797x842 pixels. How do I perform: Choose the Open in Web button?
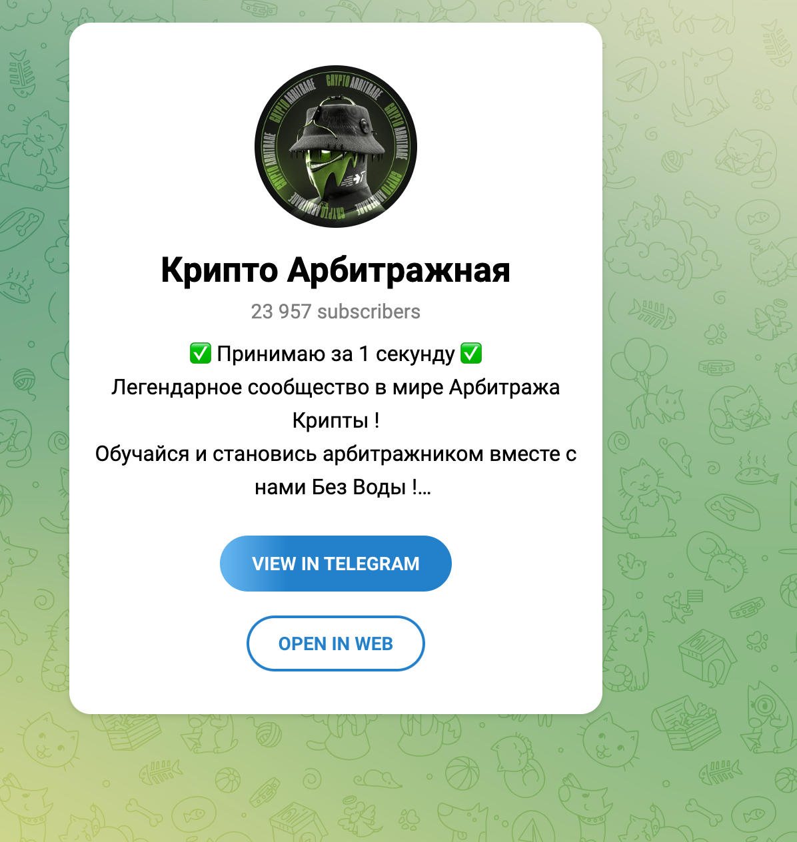[x=336, y=643]
